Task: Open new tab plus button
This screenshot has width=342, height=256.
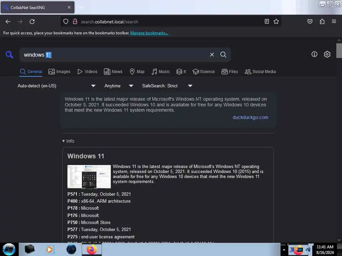Action: [x=81, y=8]
